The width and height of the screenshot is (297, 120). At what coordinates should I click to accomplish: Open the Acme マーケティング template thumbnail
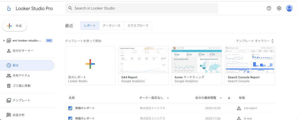197,59
